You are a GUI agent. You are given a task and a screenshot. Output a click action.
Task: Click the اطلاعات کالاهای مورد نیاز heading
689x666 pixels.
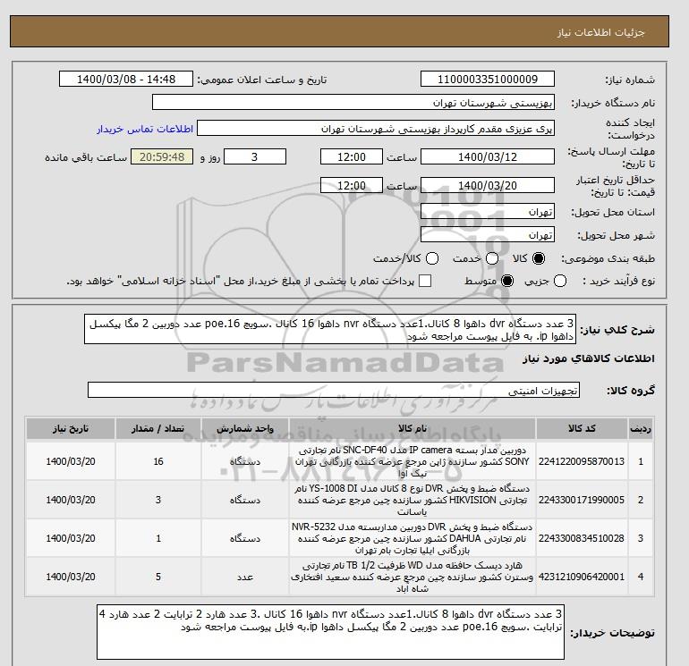click(x=589, y=358)
